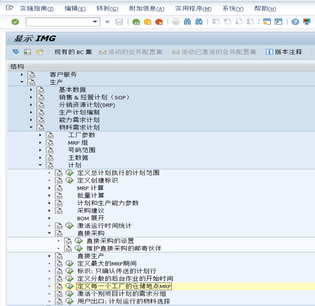Viewport: 315px width, 306px height.
Task: Click the save diskette icon
Action: 119,22
